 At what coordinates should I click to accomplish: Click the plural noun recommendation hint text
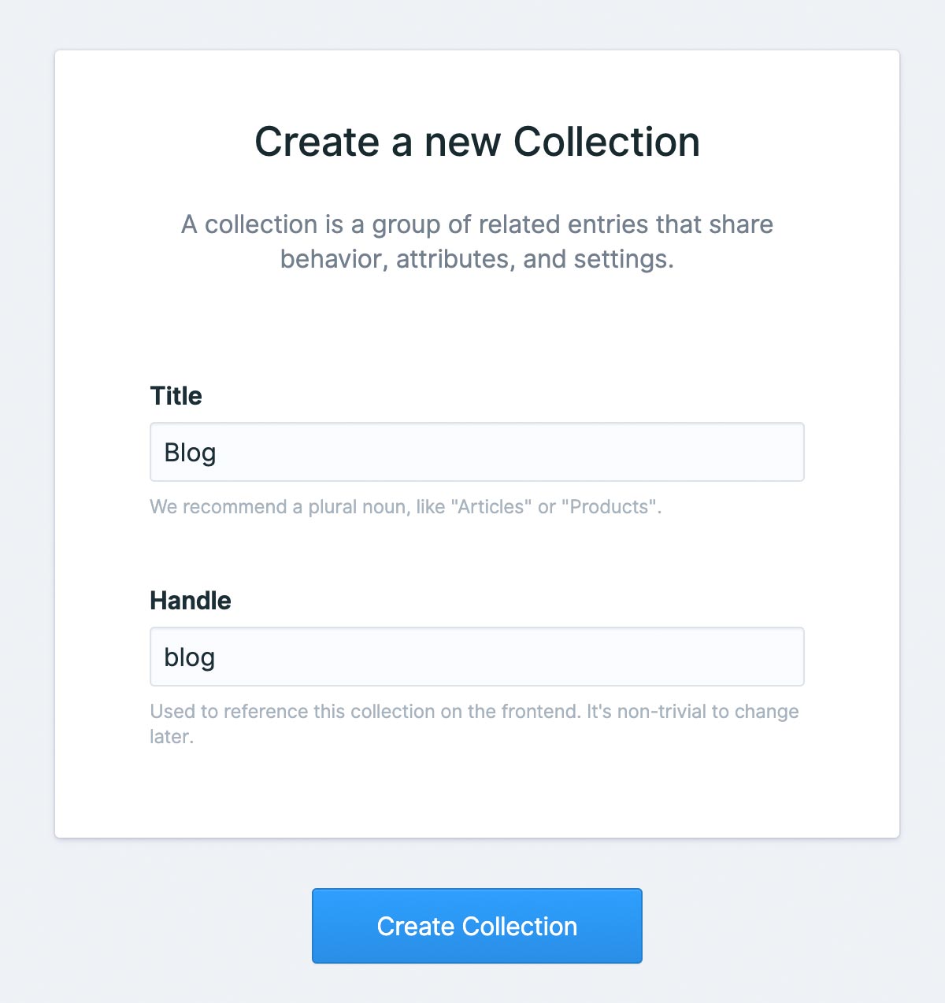point(406,507)
